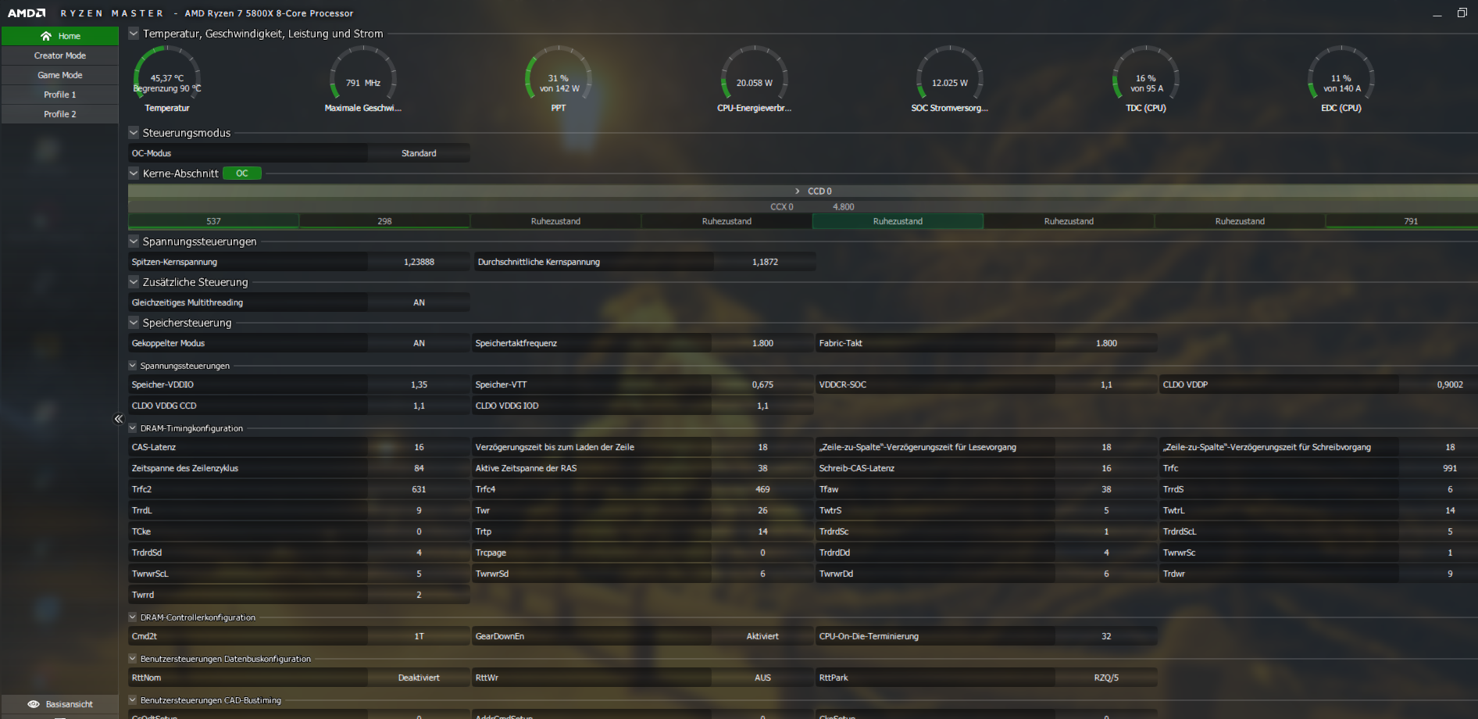
Task: Click Trfc2 value 631
Action: coord(419,489)
